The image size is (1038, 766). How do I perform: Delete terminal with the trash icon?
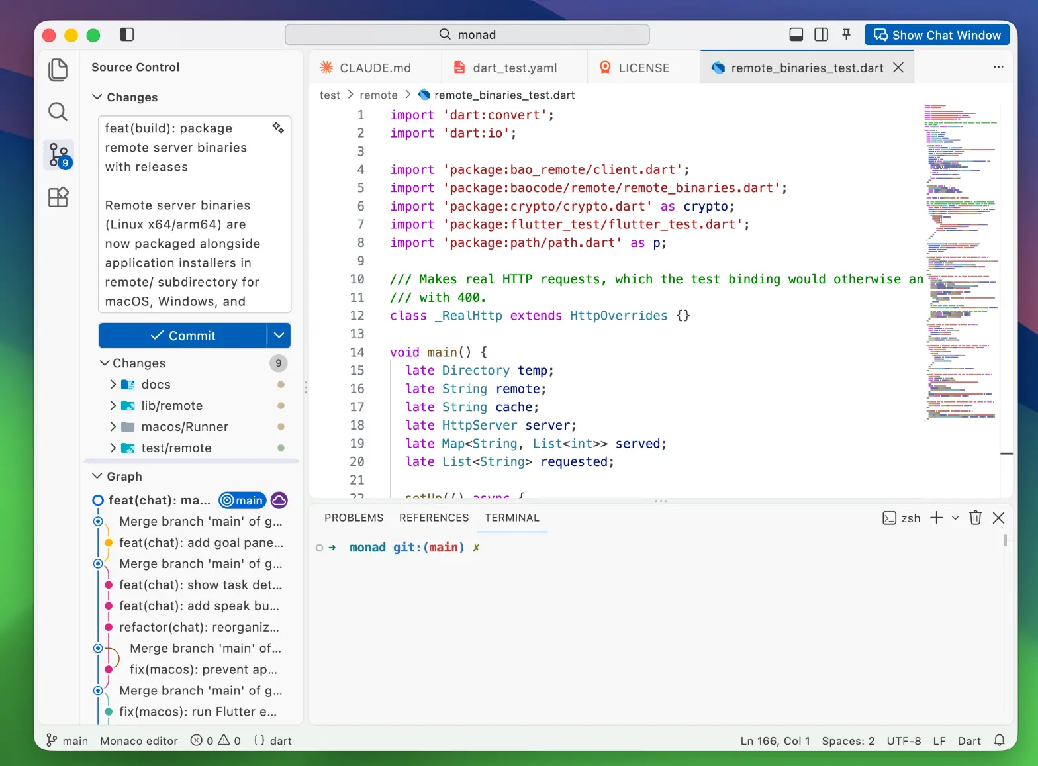[975, 518]
